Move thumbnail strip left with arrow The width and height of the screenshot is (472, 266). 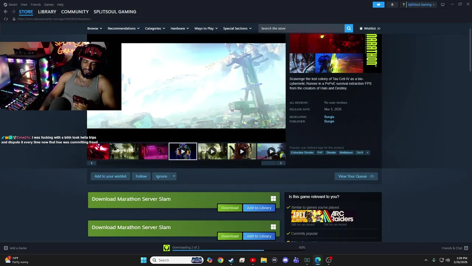click(x=92, y=163)
